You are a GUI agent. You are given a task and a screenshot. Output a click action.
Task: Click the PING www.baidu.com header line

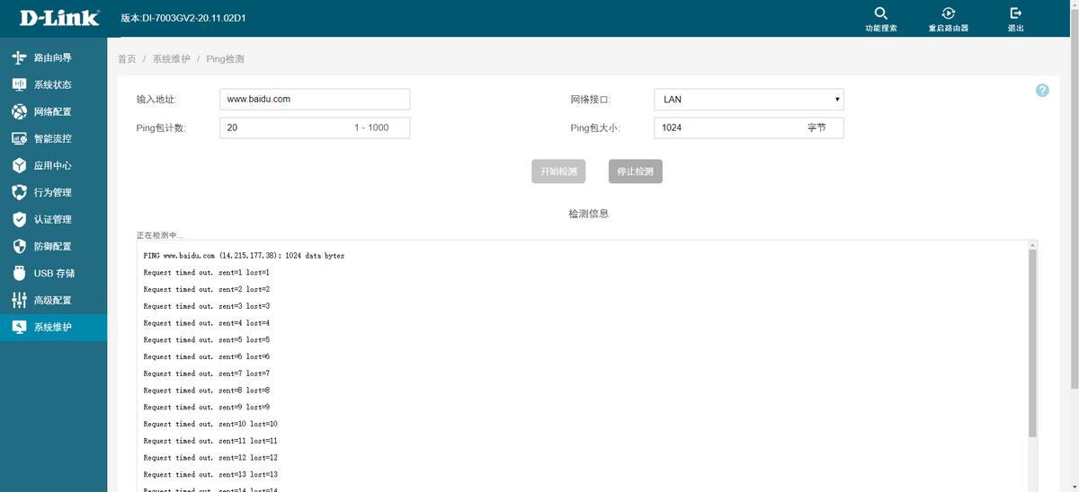pyautogui.click(x=244, y=256)
